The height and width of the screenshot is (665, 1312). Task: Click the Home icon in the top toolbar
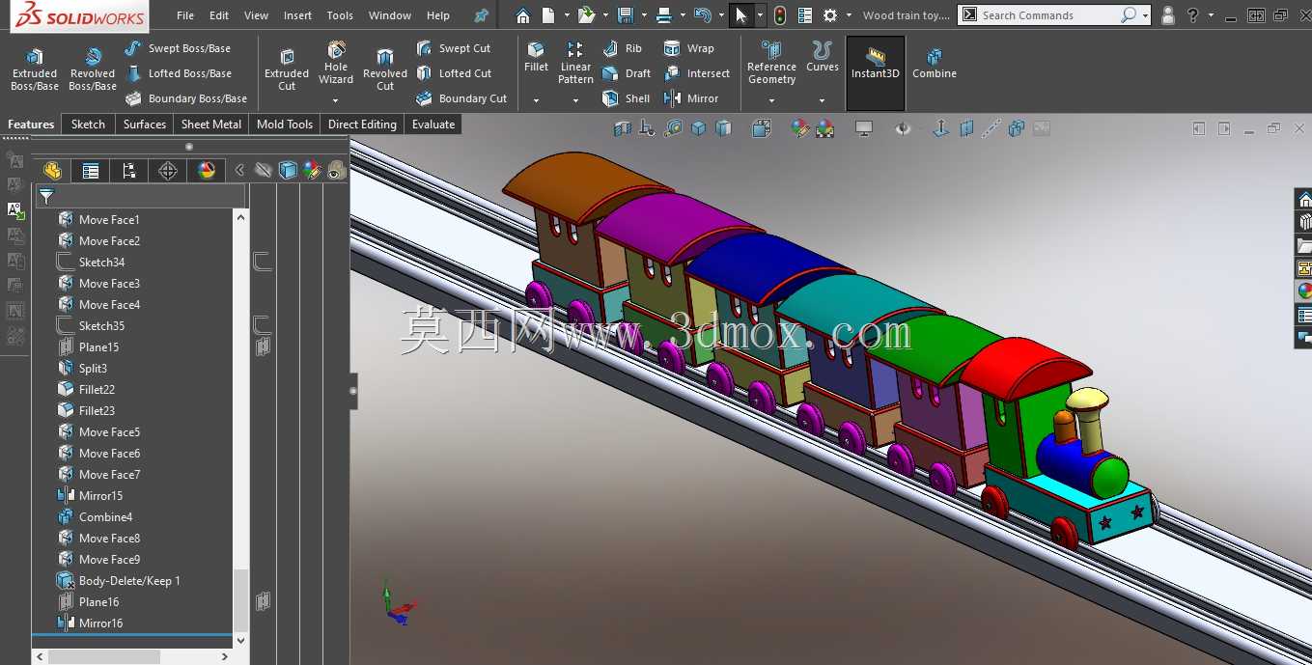pos(522,15)
